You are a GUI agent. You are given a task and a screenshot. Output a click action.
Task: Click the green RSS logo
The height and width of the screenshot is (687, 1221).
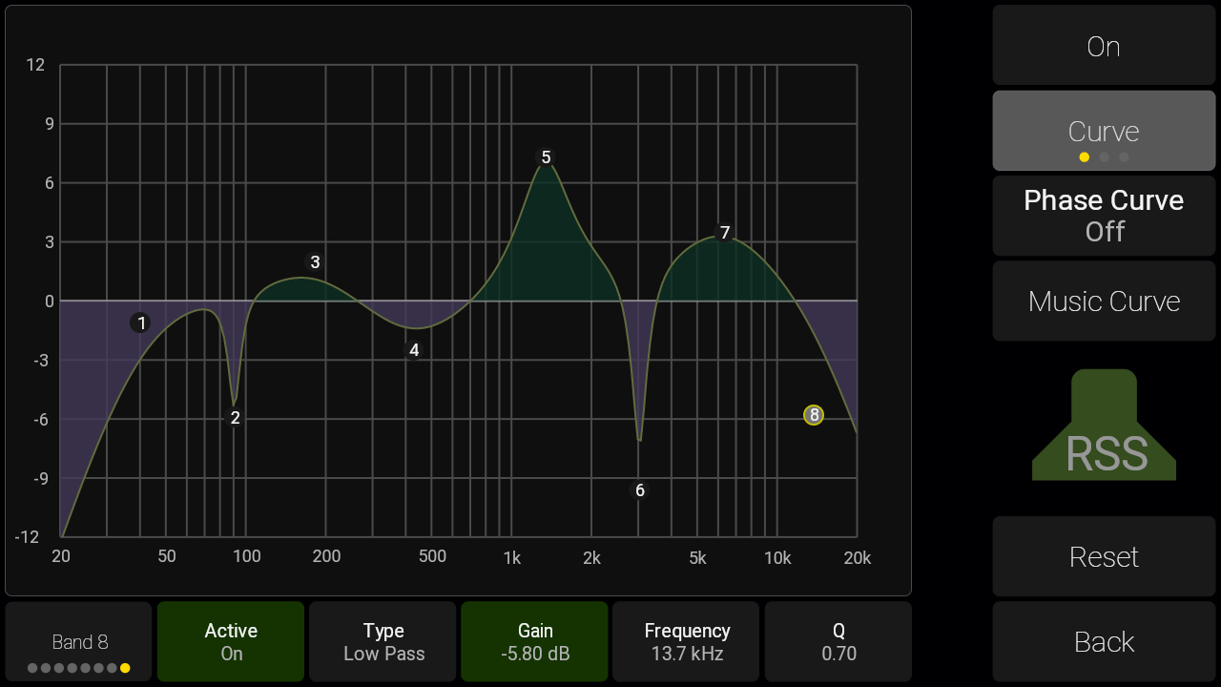(x=1104, y=427)
